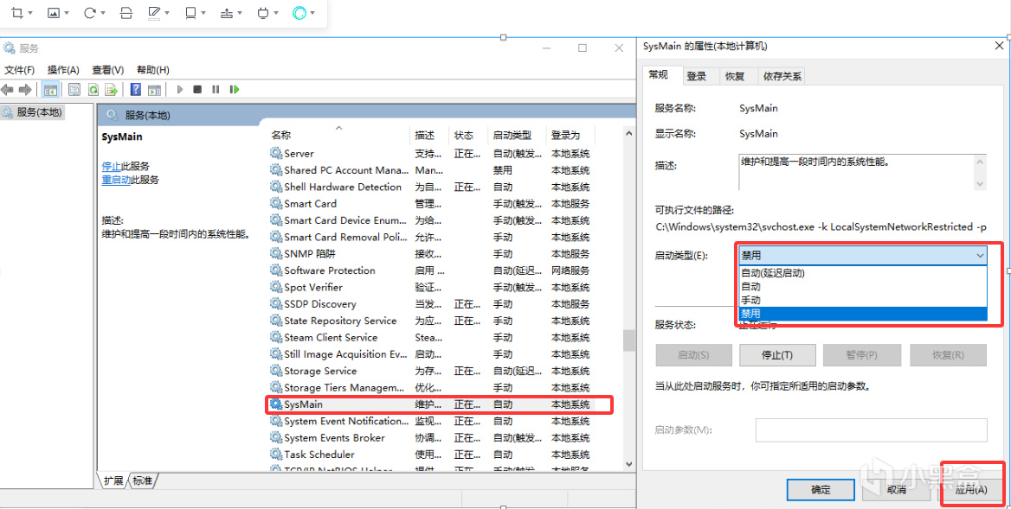The width and height of the screenshot is (1011, 509).
Task: Expand the teal circle dropdown arrow
Action: click(x=312, y=13)
